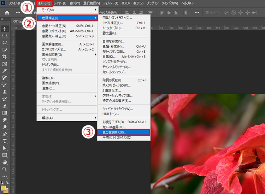Choose 階調の反転(I) entry
Viewport: 265px width, 194px height.
[124, 80]
